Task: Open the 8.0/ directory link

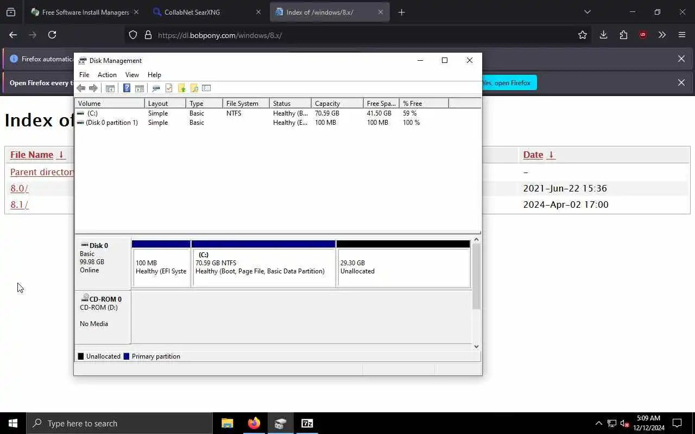Action: tap(19, 188)
